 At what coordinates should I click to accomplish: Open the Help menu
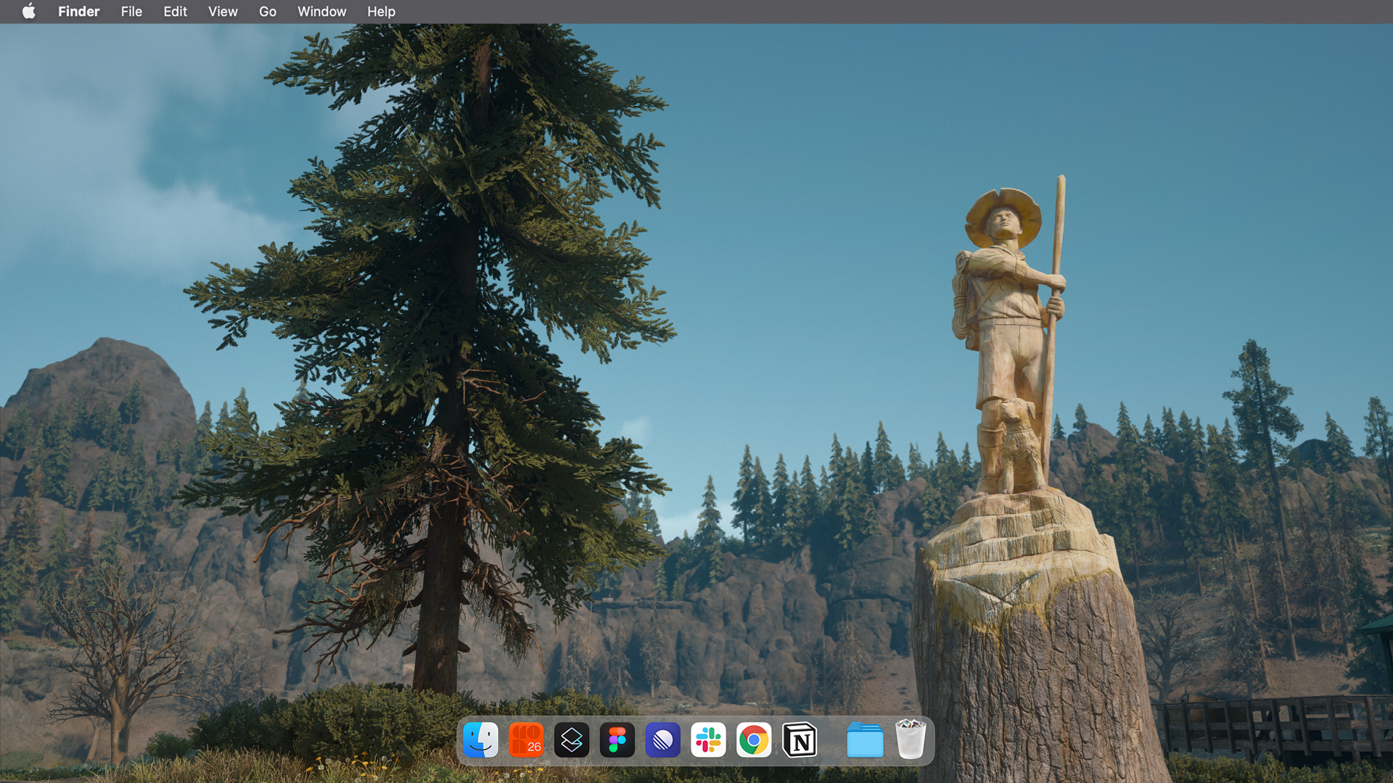tap(381, 12)
